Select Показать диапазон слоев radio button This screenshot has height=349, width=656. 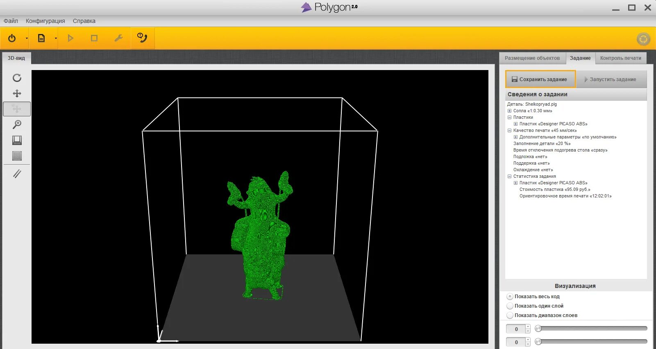[510, 315]
